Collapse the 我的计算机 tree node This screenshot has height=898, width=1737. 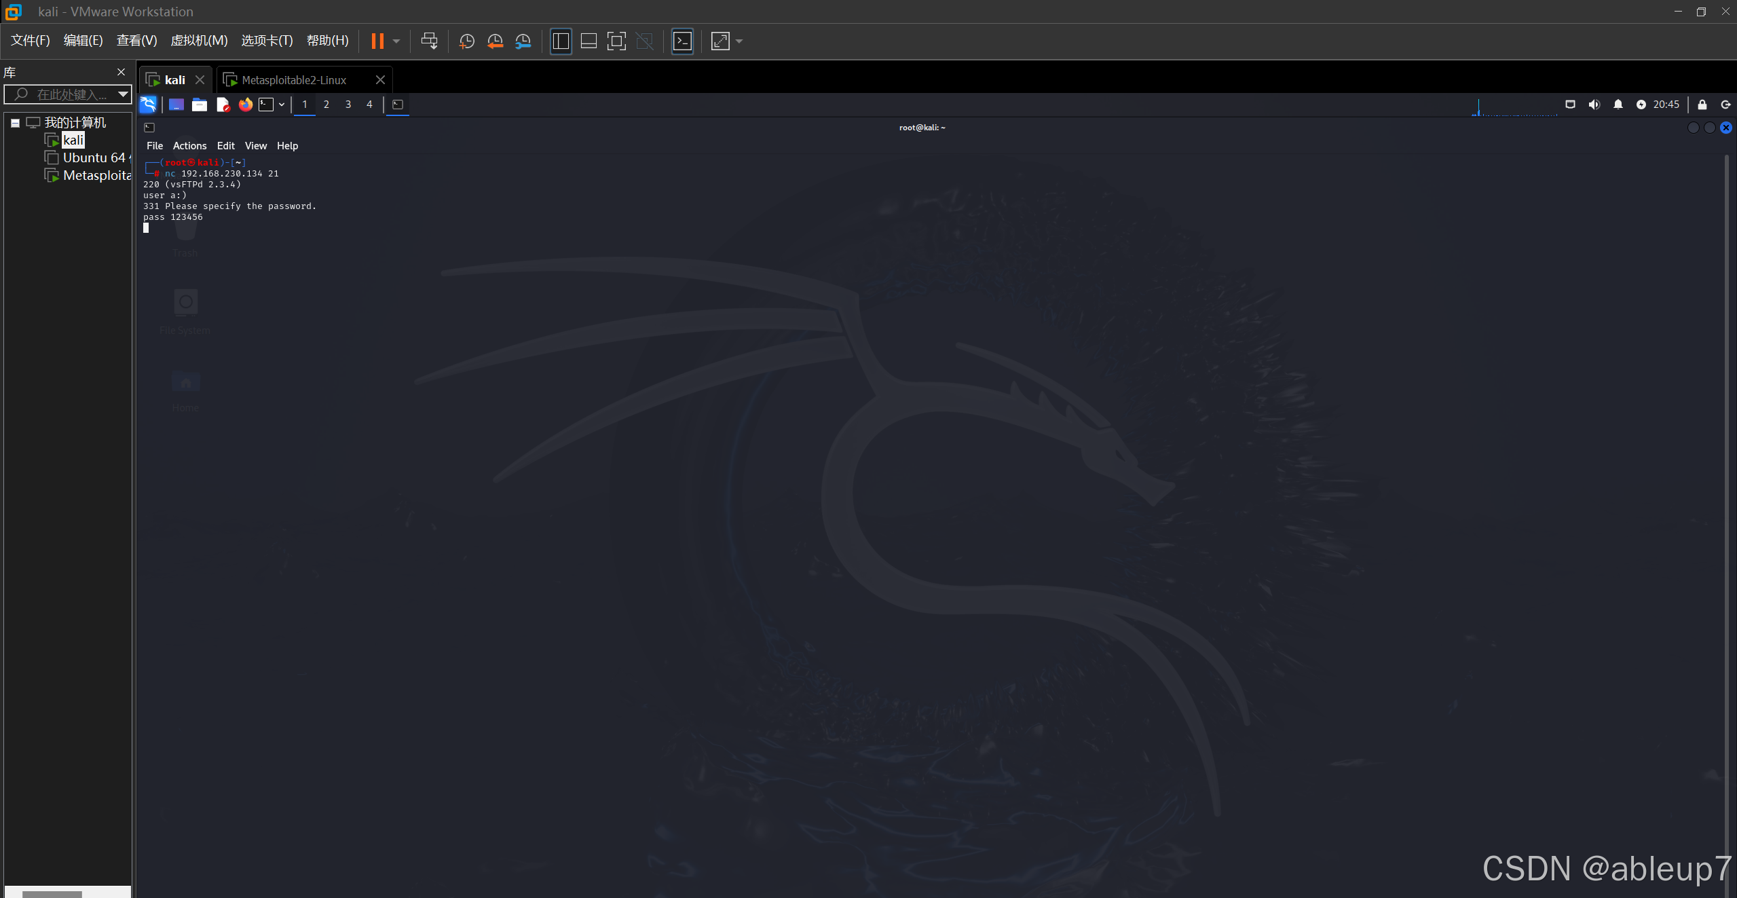pyautogui.click(x=15, y=123)
